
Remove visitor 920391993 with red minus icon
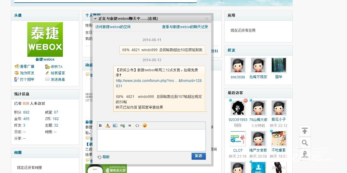246,101
